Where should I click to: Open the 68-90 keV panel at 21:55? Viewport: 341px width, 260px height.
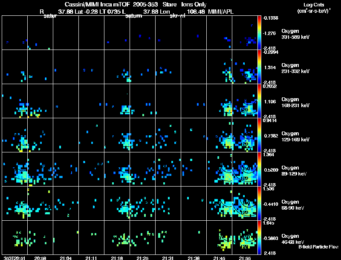click(245, 204)
